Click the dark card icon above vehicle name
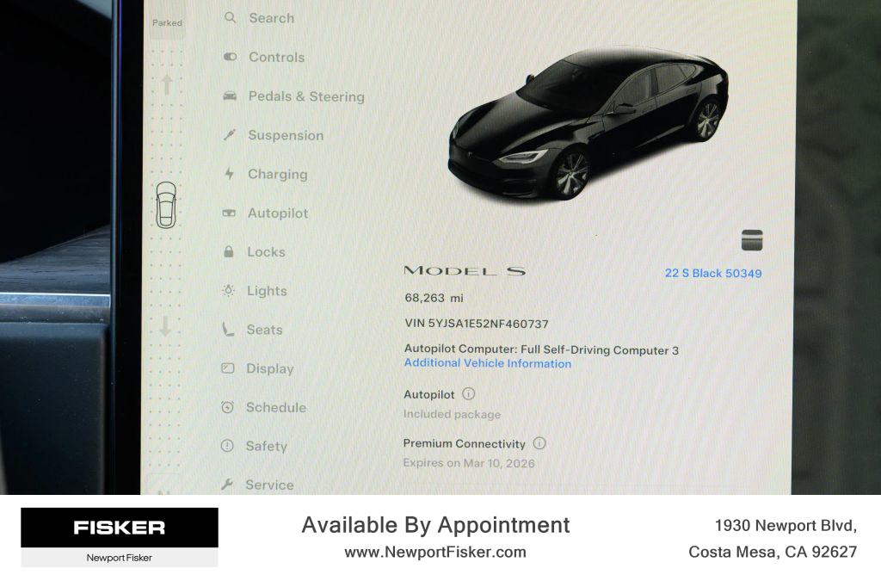This screenshot has height=587, width=881. pos(752,240)
